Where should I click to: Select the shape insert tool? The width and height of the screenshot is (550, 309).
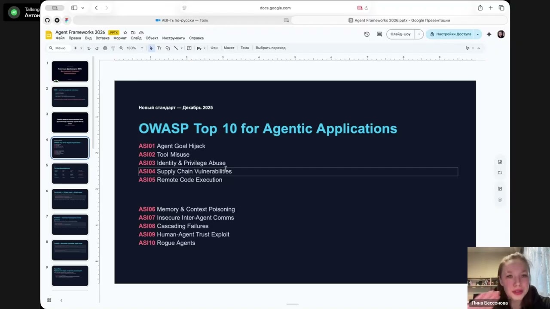coord(168,48)
